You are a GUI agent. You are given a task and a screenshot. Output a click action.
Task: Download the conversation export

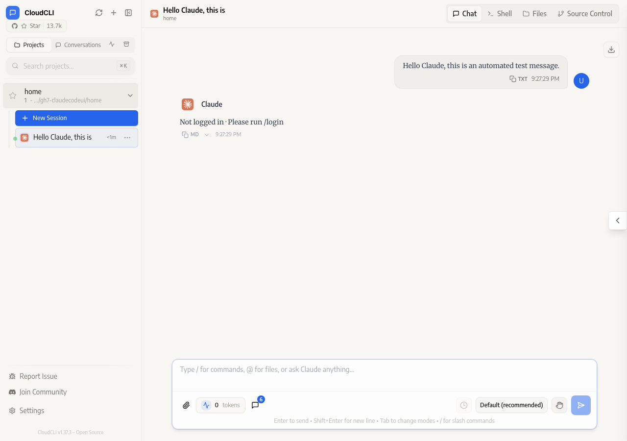pyautogui.click(x=611, y=49)
